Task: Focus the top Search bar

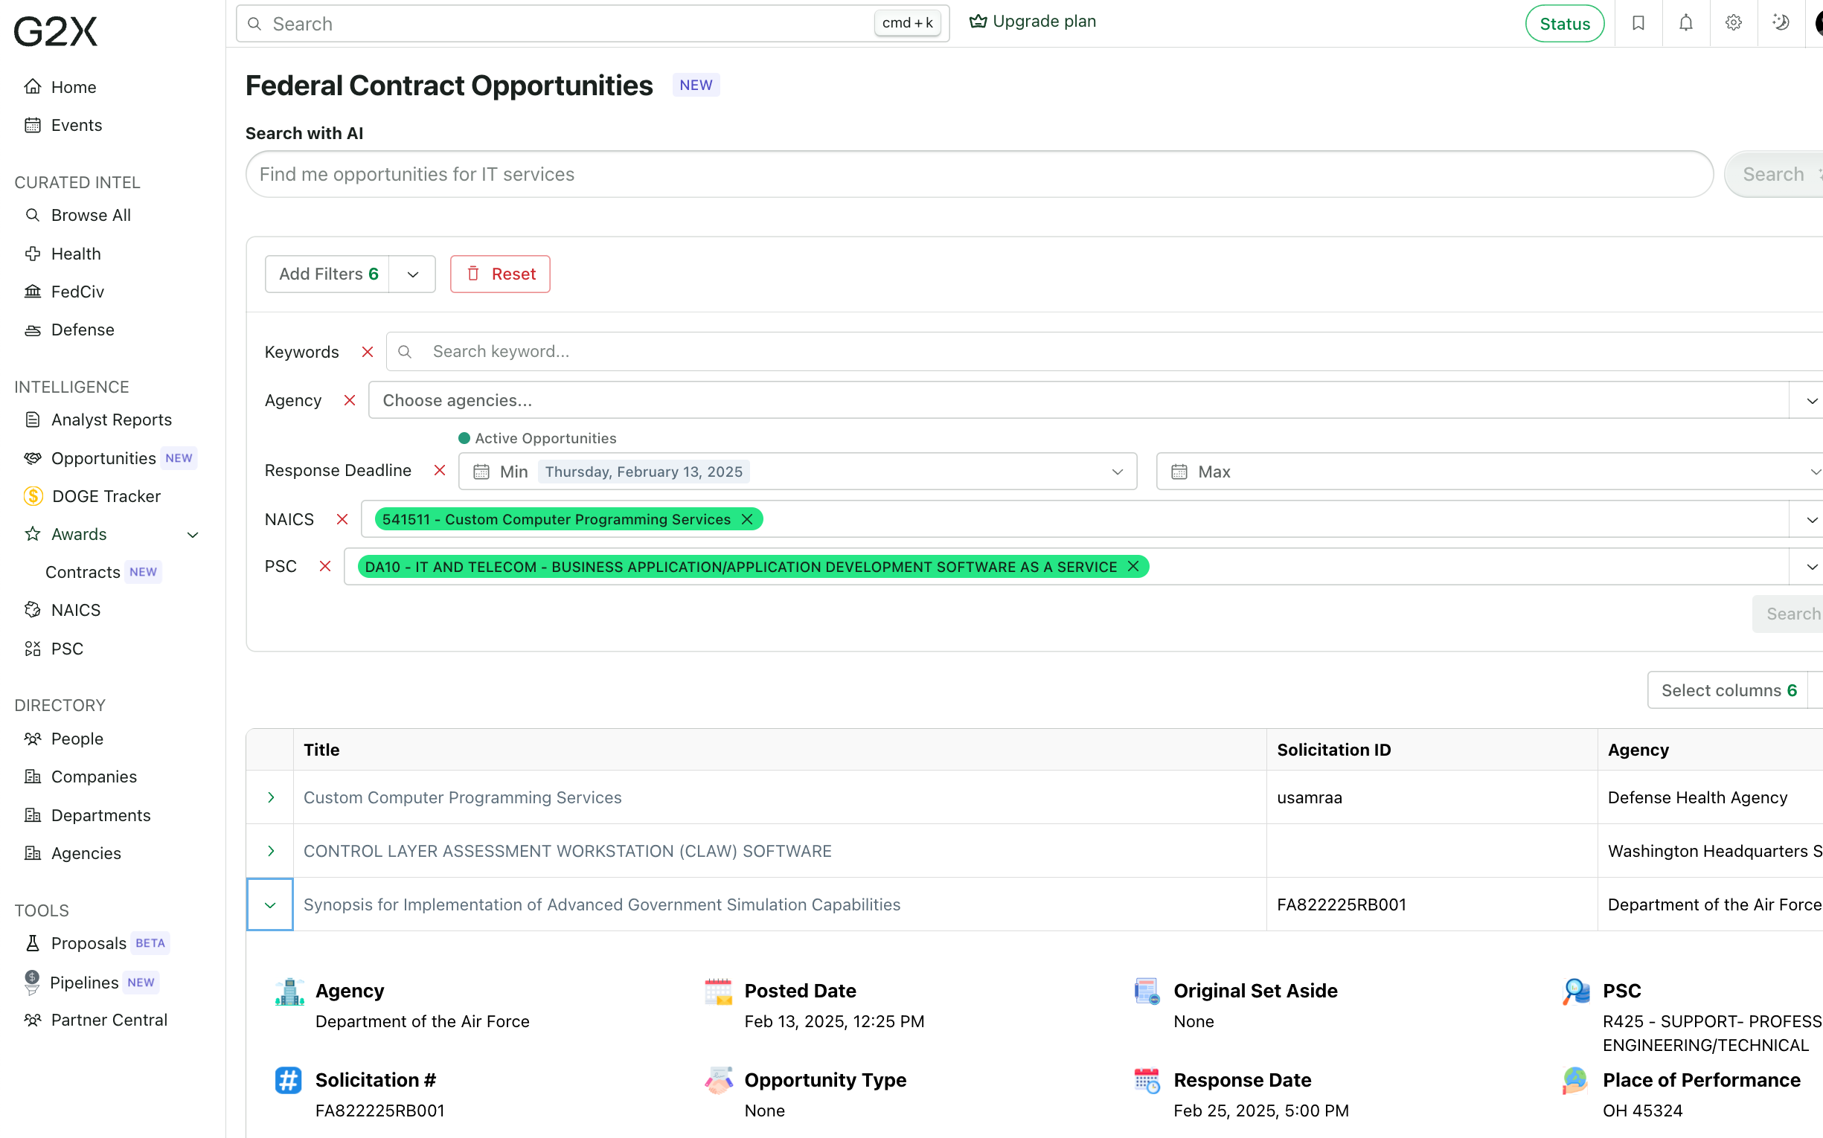Action: (592, 23)
